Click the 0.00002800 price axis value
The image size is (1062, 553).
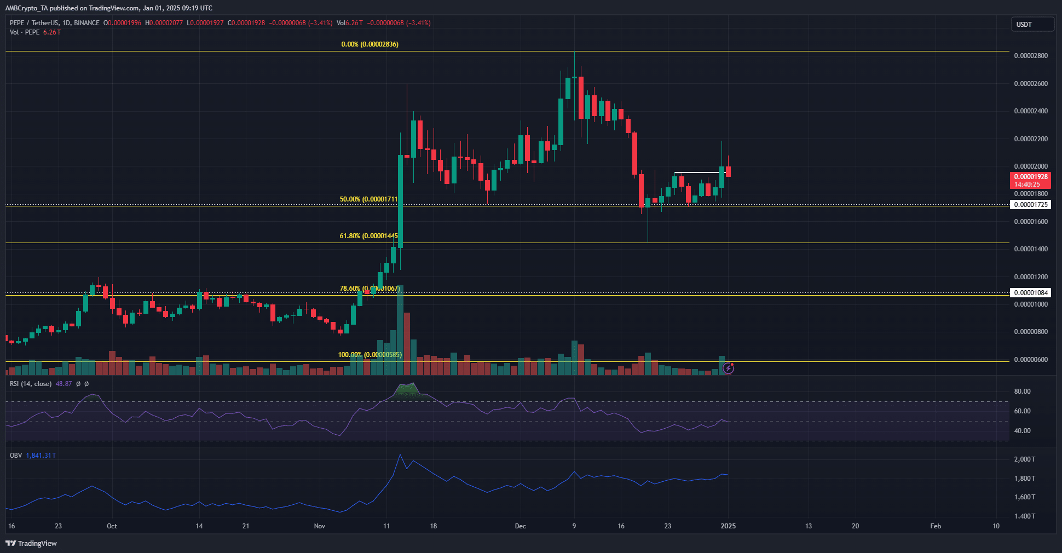pyautogui.click(x=1031, y=56)
